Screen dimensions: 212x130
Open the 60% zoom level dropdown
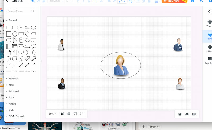(53, 114)
